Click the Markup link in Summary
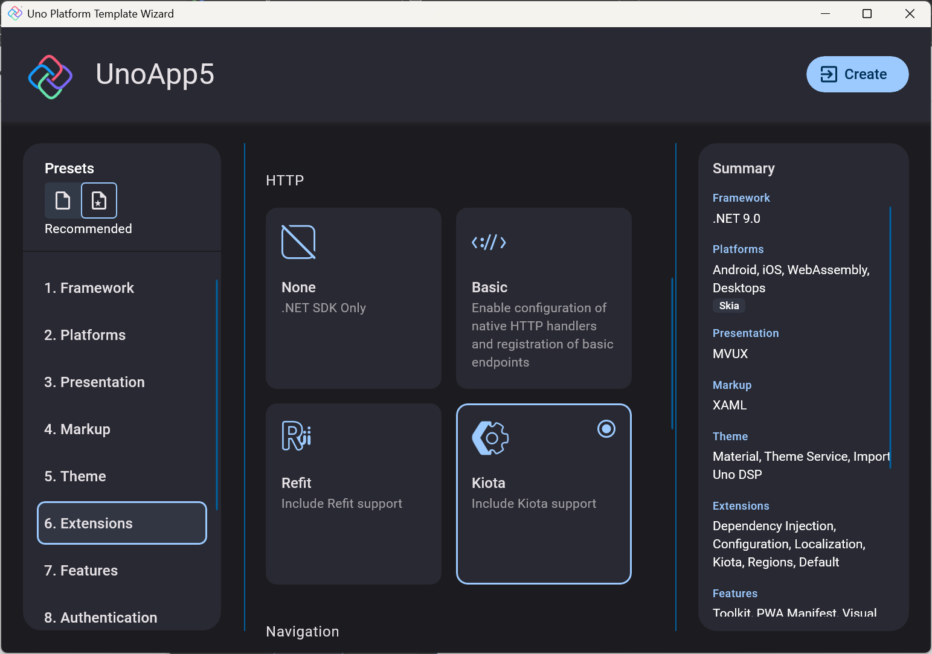 coord(732,385)
